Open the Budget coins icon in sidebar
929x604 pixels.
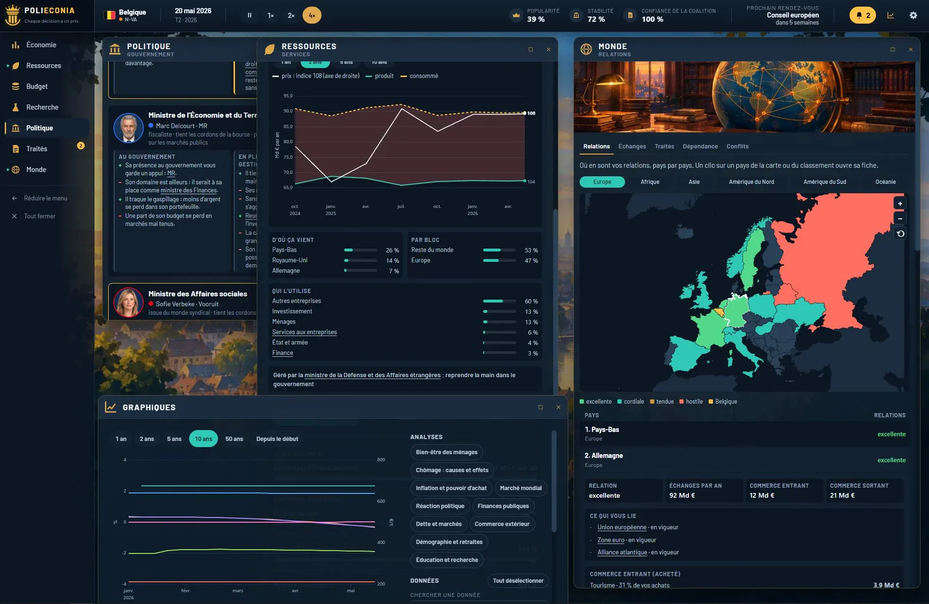tap(16, 86)
